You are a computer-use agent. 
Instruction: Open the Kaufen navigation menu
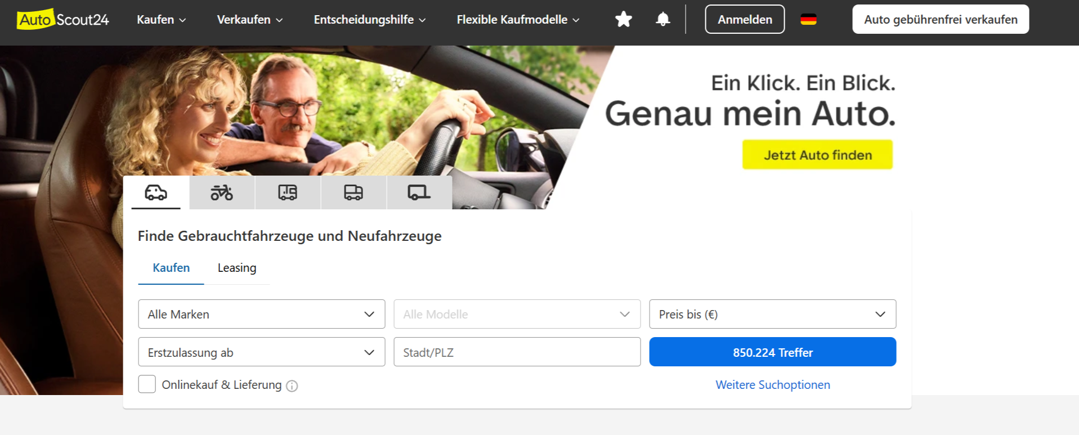[x=161, y=20]
